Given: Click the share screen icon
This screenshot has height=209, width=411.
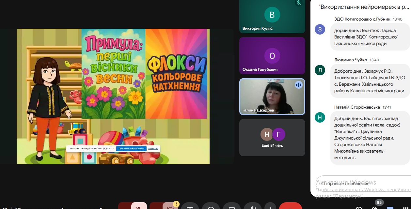Looking at the screenshot, I should point(190,207).
